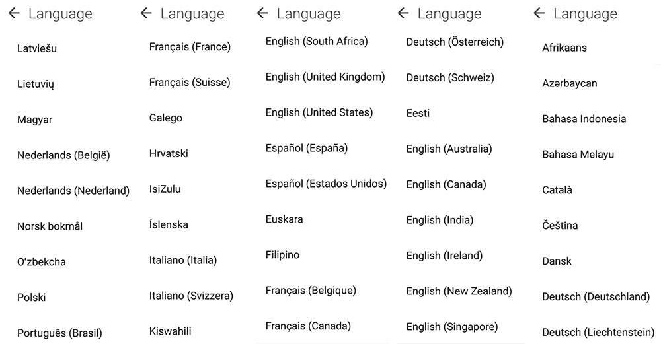This screenshot has height=344, width=661.
Task: Choose Čeština from the list
Action: point(560,225)
